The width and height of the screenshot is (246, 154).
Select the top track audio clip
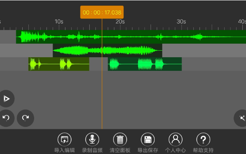(x=131, y=37)
